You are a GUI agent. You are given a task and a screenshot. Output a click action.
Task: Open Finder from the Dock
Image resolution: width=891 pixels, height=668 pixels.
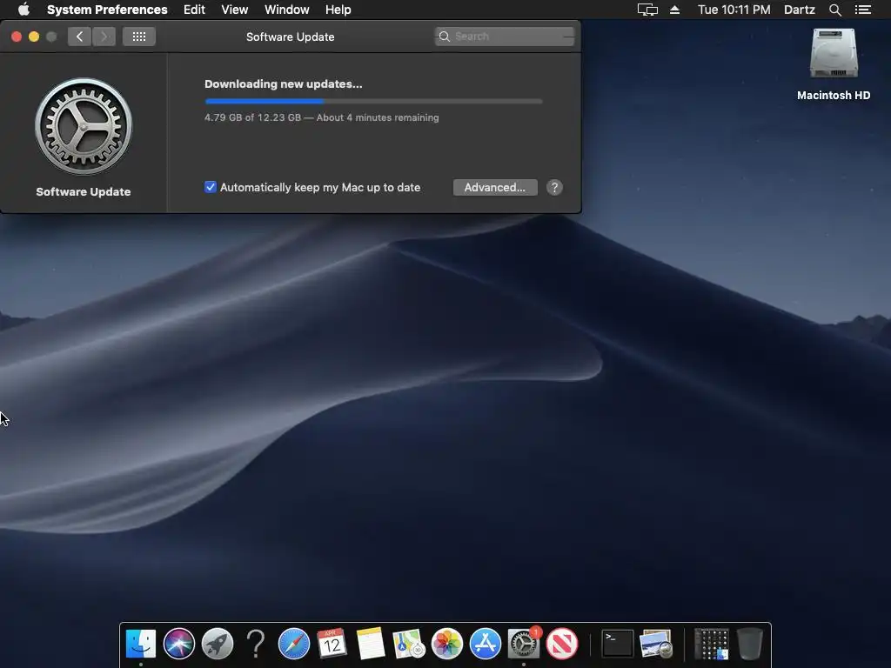140,644
